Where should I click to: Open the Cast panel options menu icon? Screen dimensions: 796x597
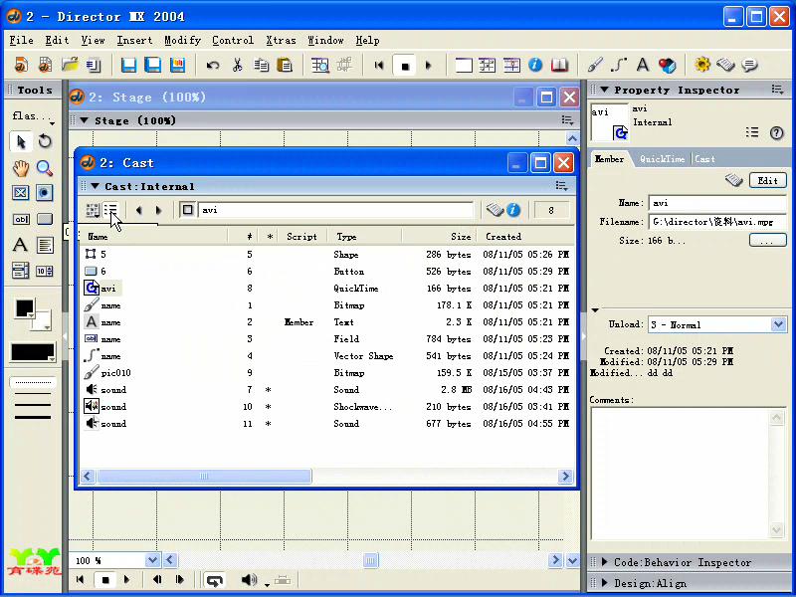[x=561, y=186]
